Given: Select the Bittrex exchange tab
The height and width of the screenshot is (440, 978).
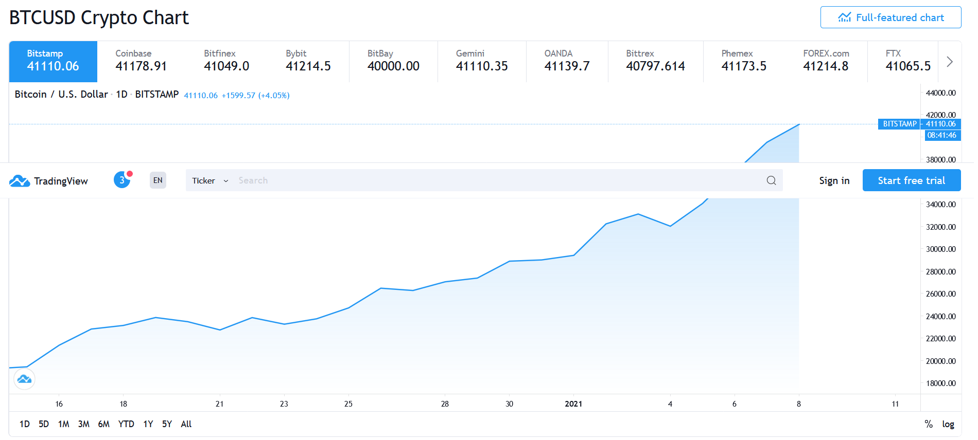Looking at the screenshot, I should [656, 62].
